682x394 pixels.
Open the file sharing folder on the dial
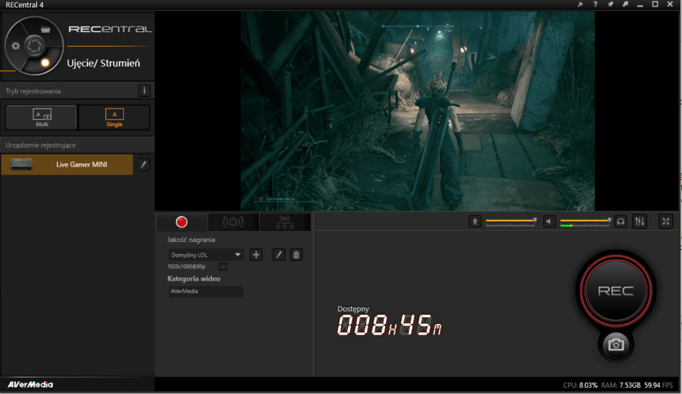[46, 29]
